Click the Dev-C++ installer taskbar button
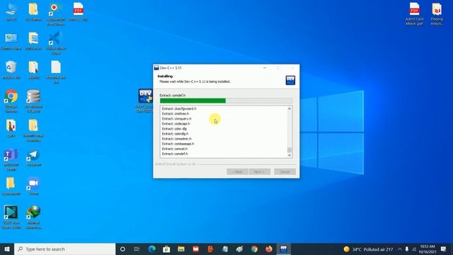 [x=283, y=249]
